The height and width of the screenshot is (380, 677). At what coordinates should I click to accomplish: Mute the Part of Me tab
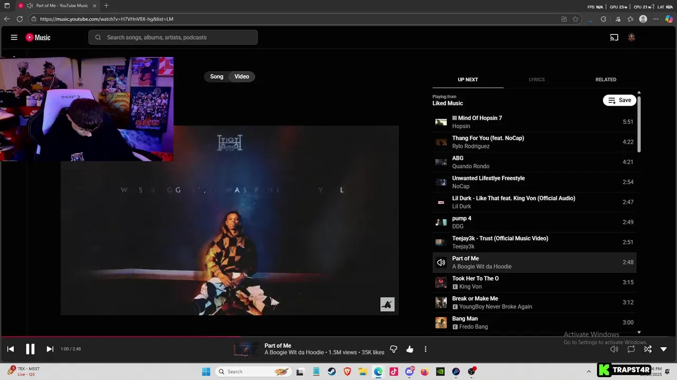30,6
